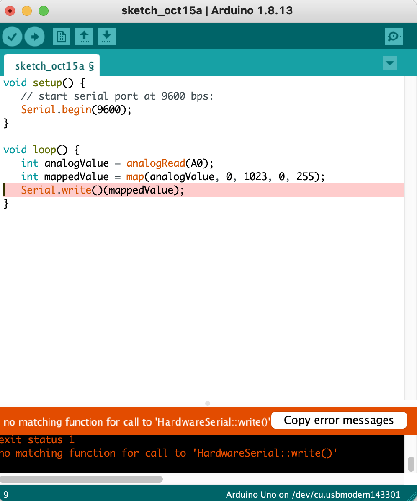
Task: Click the map(analogValue...) code line
Action: 173,177
